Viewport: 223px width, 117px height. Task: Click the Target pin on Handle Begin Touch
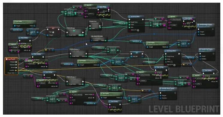tap(199, 32)
